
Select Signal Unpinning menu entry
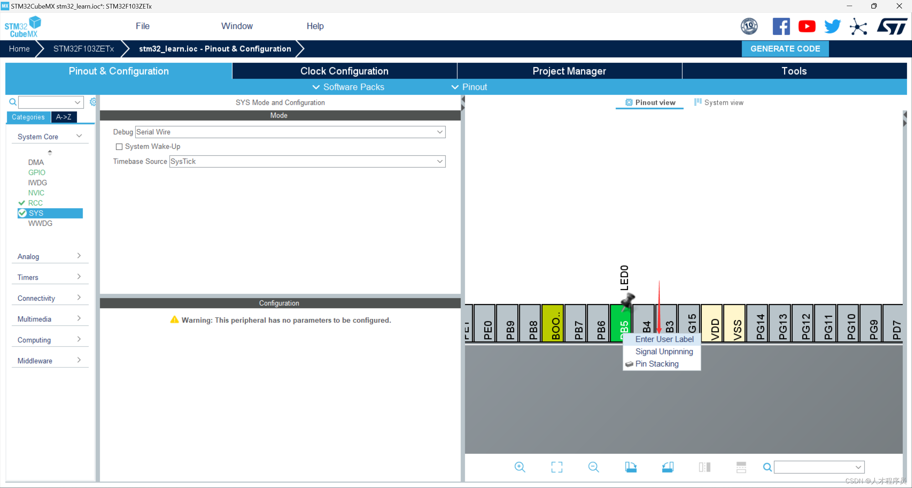[x=662, y=351]
